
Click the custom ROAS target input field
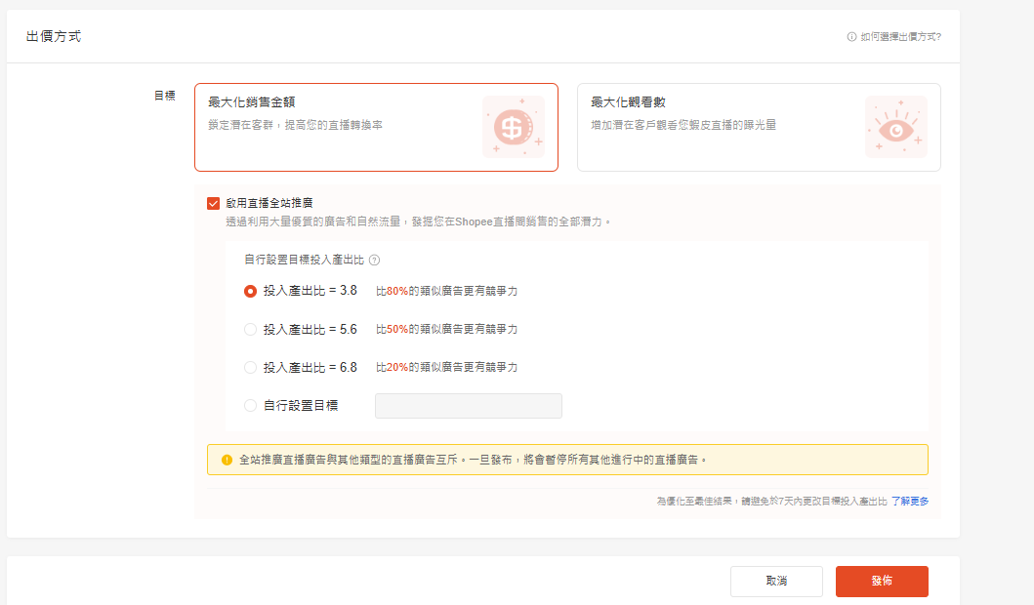[x=469, y=406]
